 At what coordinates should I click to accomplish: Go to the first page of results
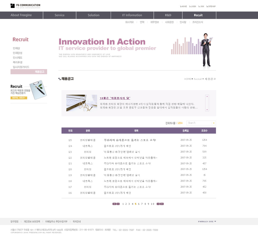click(114, 204)
